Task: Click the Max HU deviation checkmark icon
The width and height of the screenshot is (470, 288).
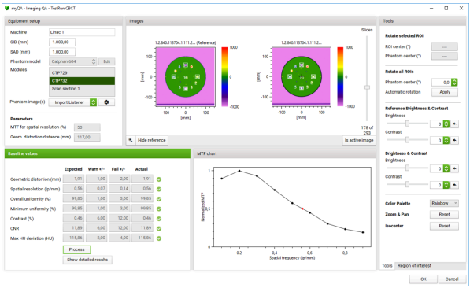Action: click(x=159, y=238)
